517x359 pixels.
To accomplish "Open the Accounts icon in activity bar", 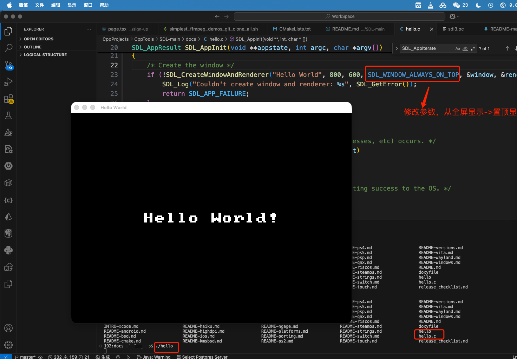I will tap(8, 328).
